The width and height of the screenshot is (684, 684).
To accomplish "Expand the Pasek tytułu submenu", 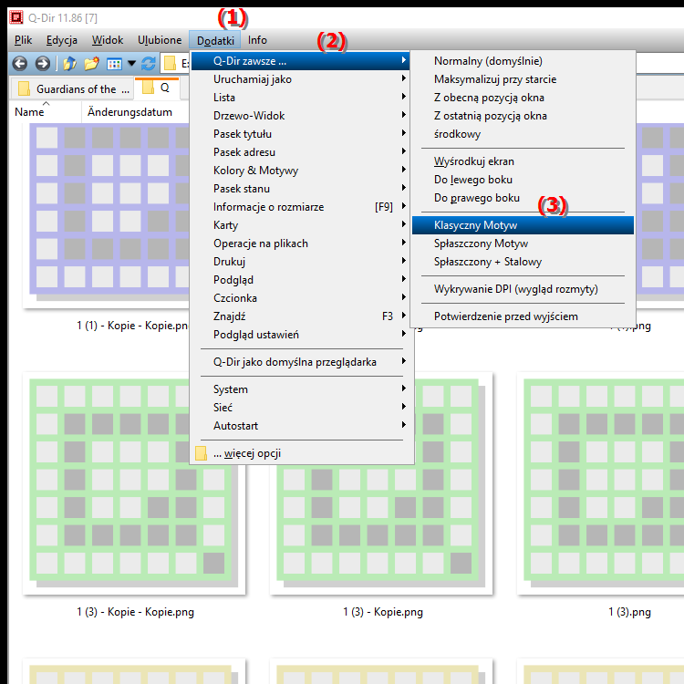I will pos(301,134).
